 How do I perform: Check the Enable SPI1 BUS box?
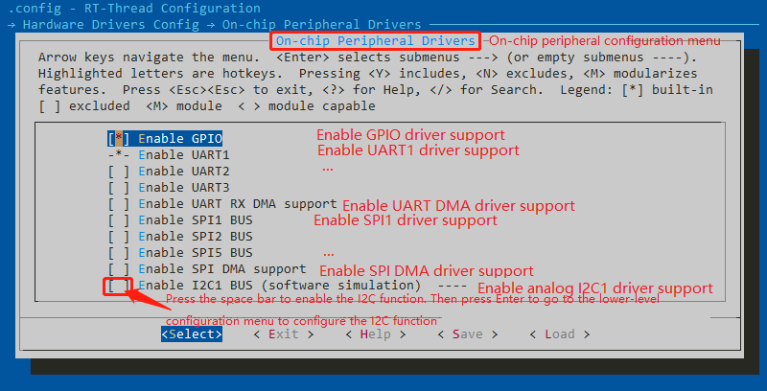click(x=118, y=219)
